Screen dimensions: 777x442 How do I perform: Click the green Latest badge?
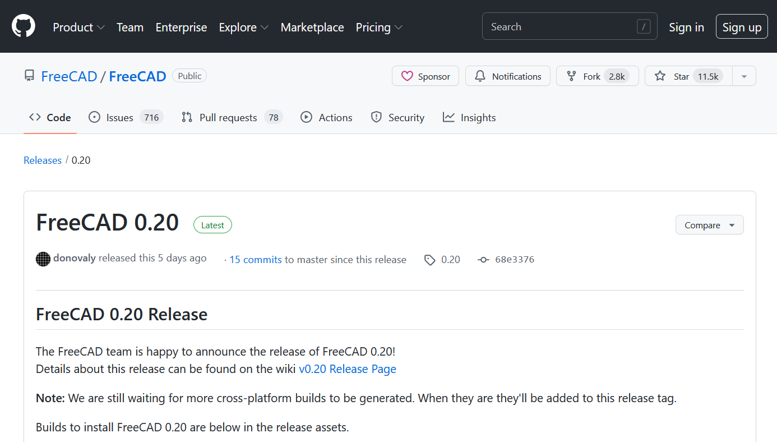click(x=212, y=225)
